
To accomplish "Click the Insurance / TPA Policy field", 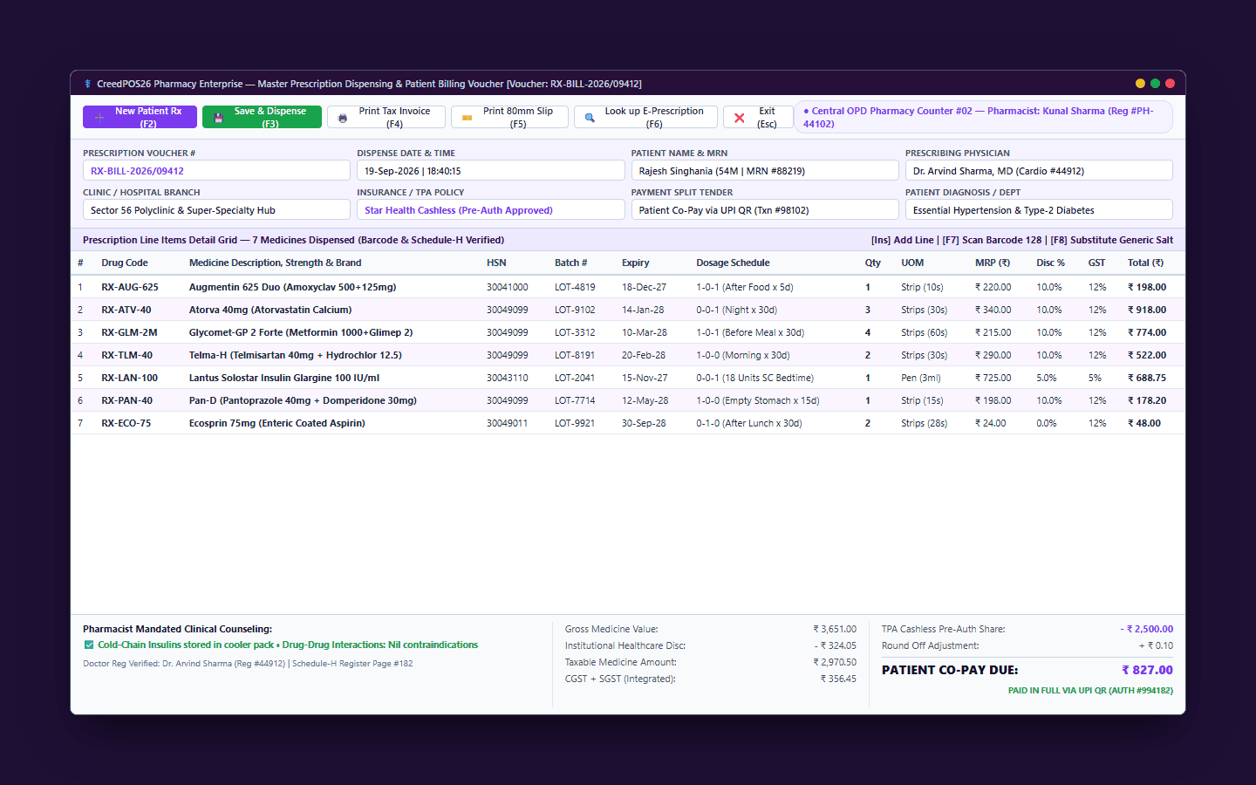I will click(x=490, y=210).
